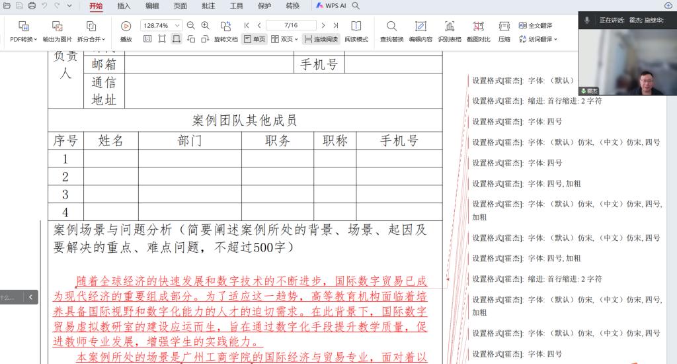Image resolution: width=677 pixels, height=364 pixels.
Task: Toggle 单页 single page view
Action: (x=255, y=39)
